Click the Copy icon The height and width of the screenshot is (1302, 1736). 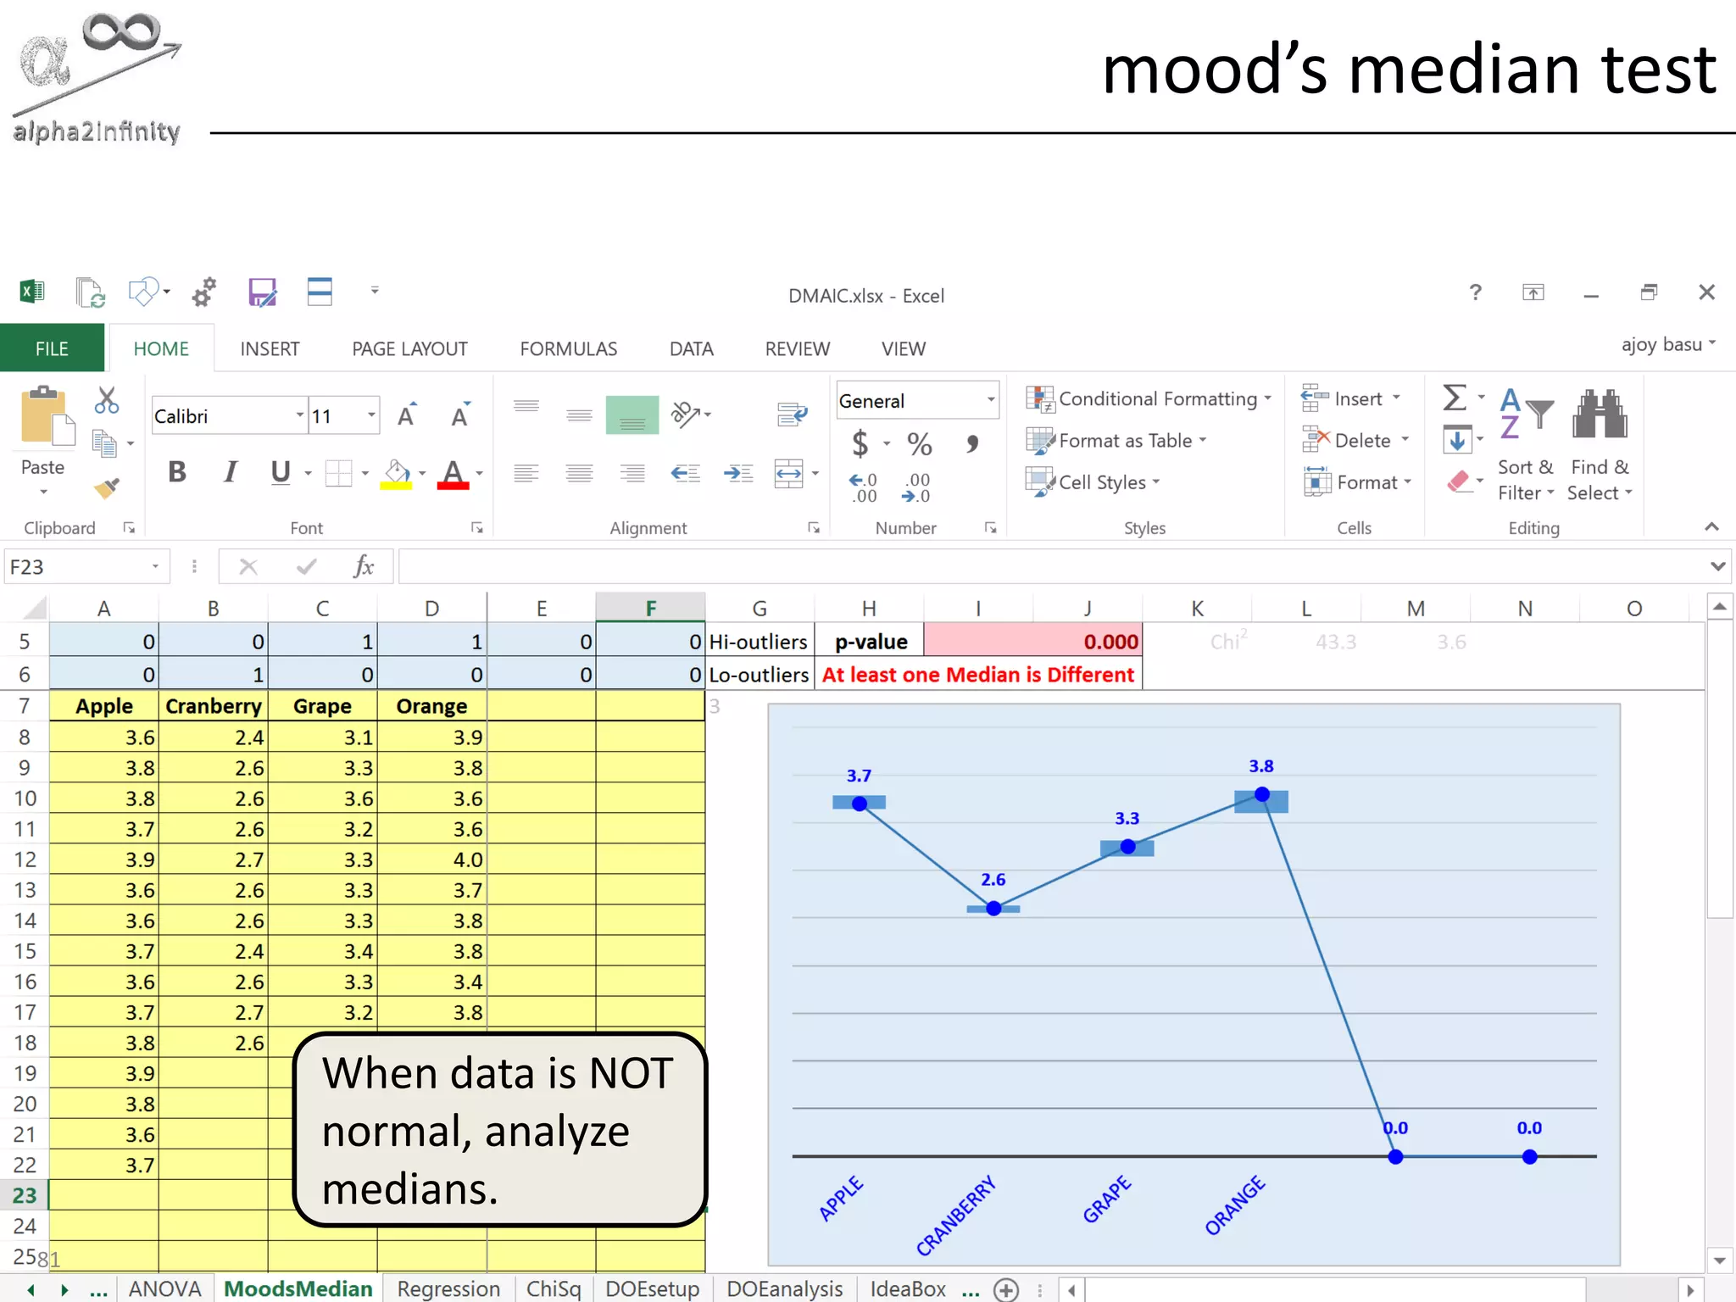pyautogui.click(x=104, y=443)
